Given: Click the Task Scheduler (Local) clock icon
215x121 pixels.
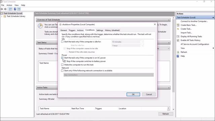Looking at the screenshot, I should (x=2, y=13).
